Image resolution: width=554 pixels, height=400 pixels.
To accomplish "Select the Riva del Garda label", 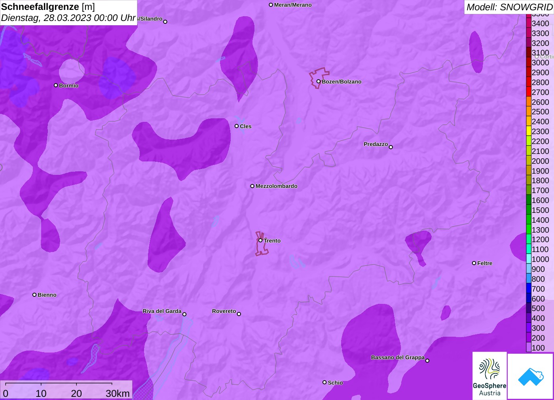I will 162,311.
